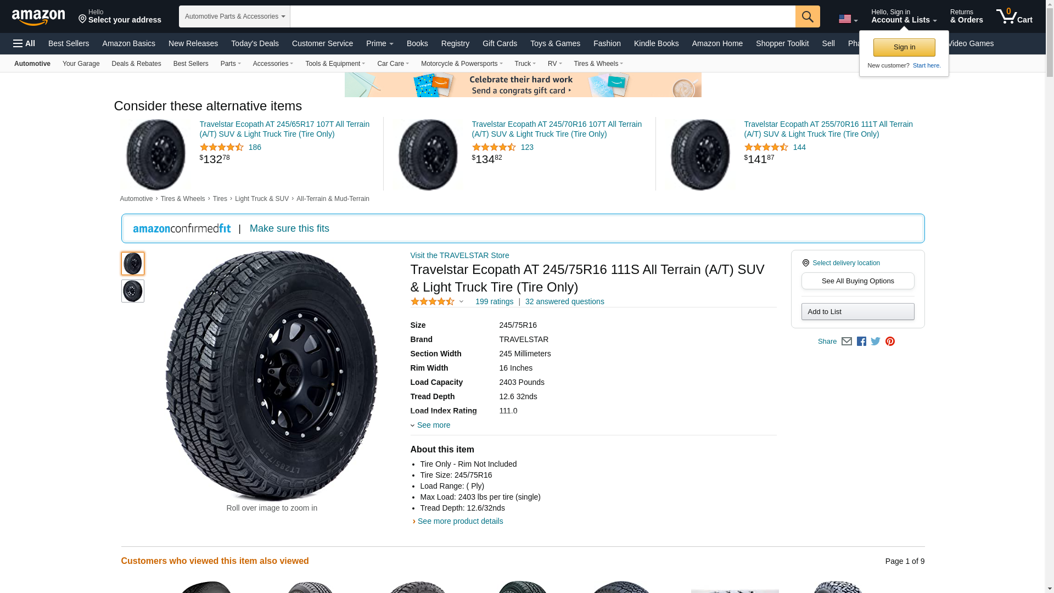Share product on Pinterest icon

pyautogui.click(x=890, y=342)
